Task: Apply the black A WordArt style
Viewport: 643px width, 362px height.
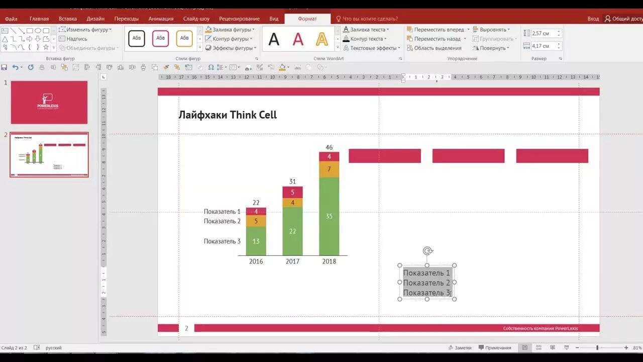Action: [274, 39]
